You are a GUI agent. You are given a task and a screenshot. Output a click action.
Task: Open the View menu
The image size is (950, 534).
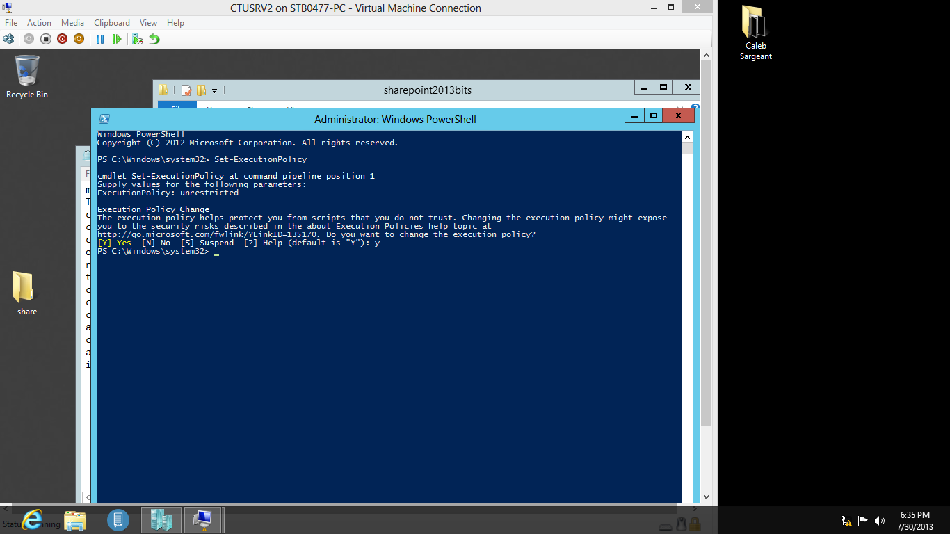(x=148, y=23)
